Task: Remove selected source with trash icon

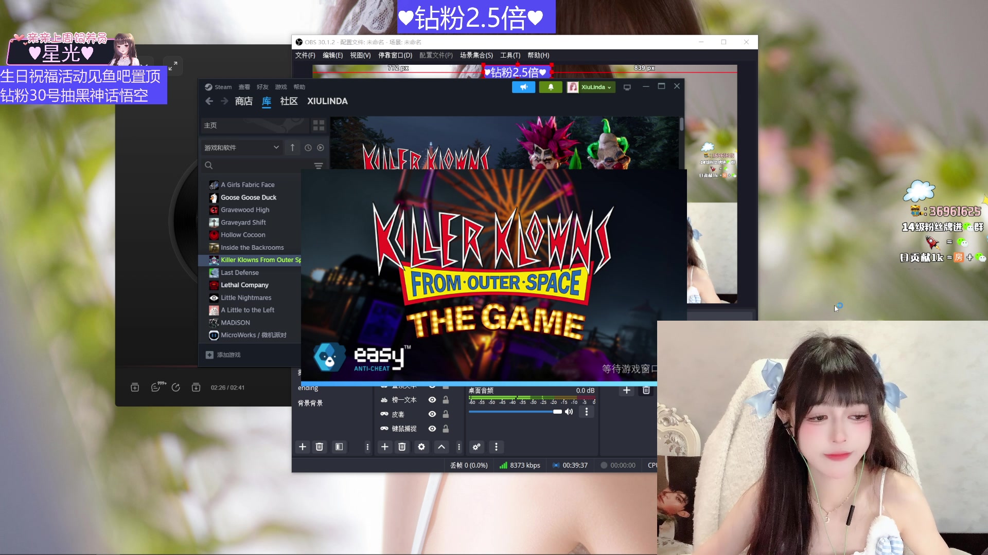Action: click(x=402, y=447)
